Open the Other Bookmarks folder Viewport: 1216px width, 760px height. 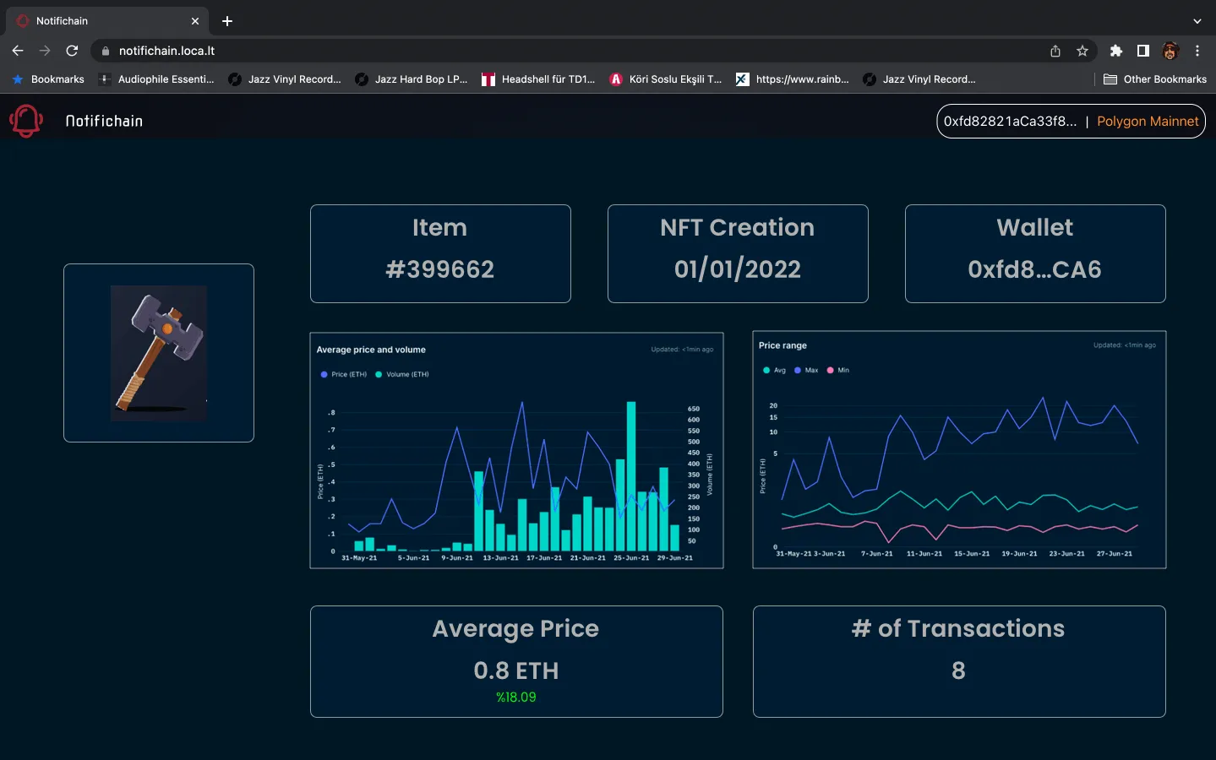click(x=1155, y=79)
